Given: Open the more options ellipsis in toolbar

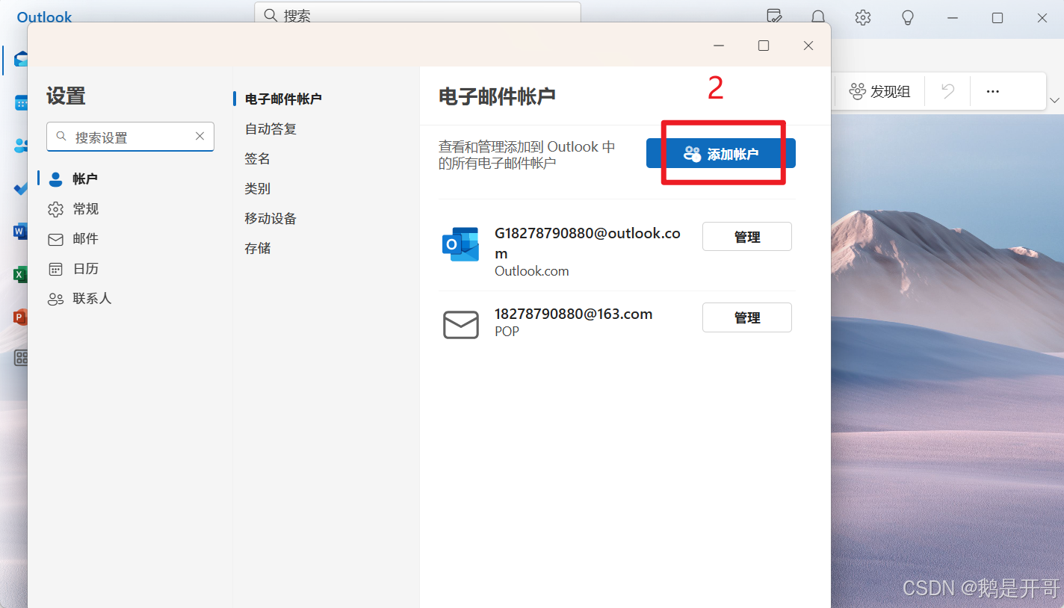Looking at the screenshot, I should [x=992, y=91].
